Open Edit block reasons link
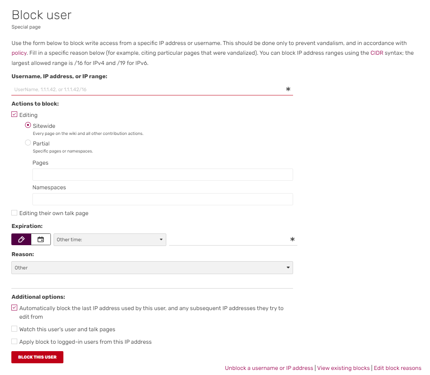 398,368
